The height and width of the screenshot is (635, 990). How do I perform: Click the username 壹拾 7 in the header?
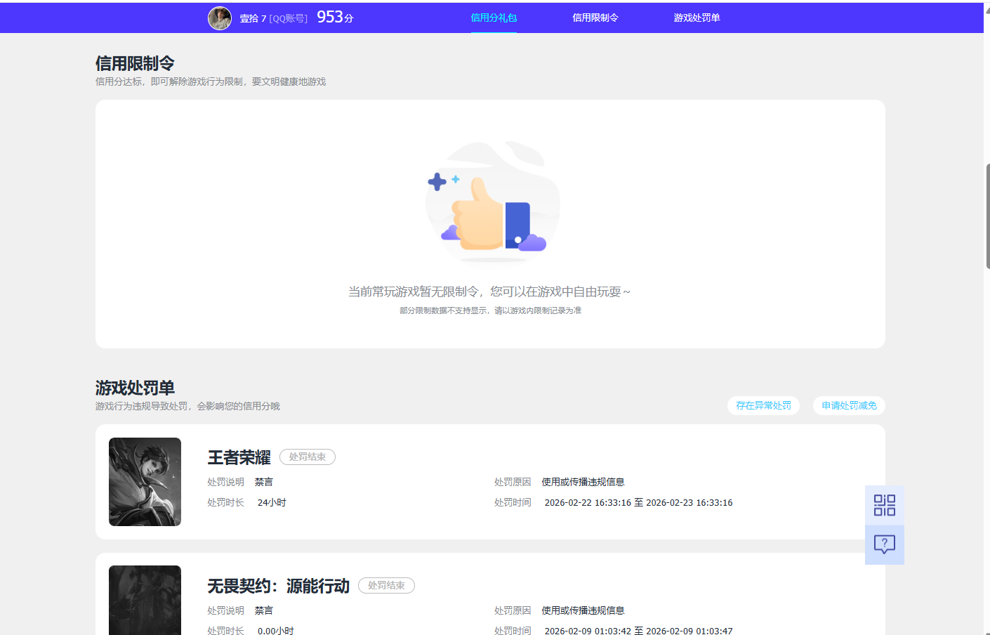pos(253,18)
